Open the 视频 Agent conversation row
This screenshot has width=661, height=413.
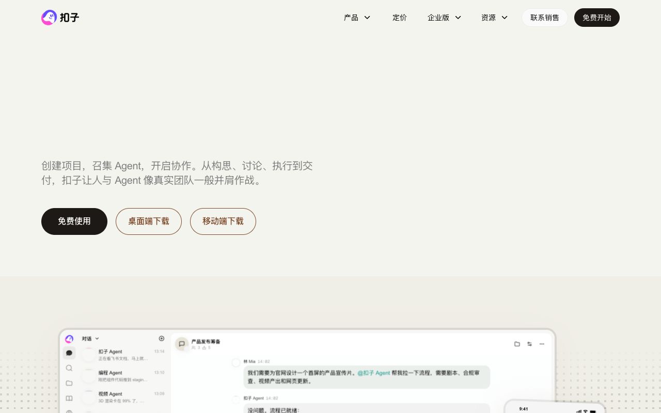[x=124, y=397]
